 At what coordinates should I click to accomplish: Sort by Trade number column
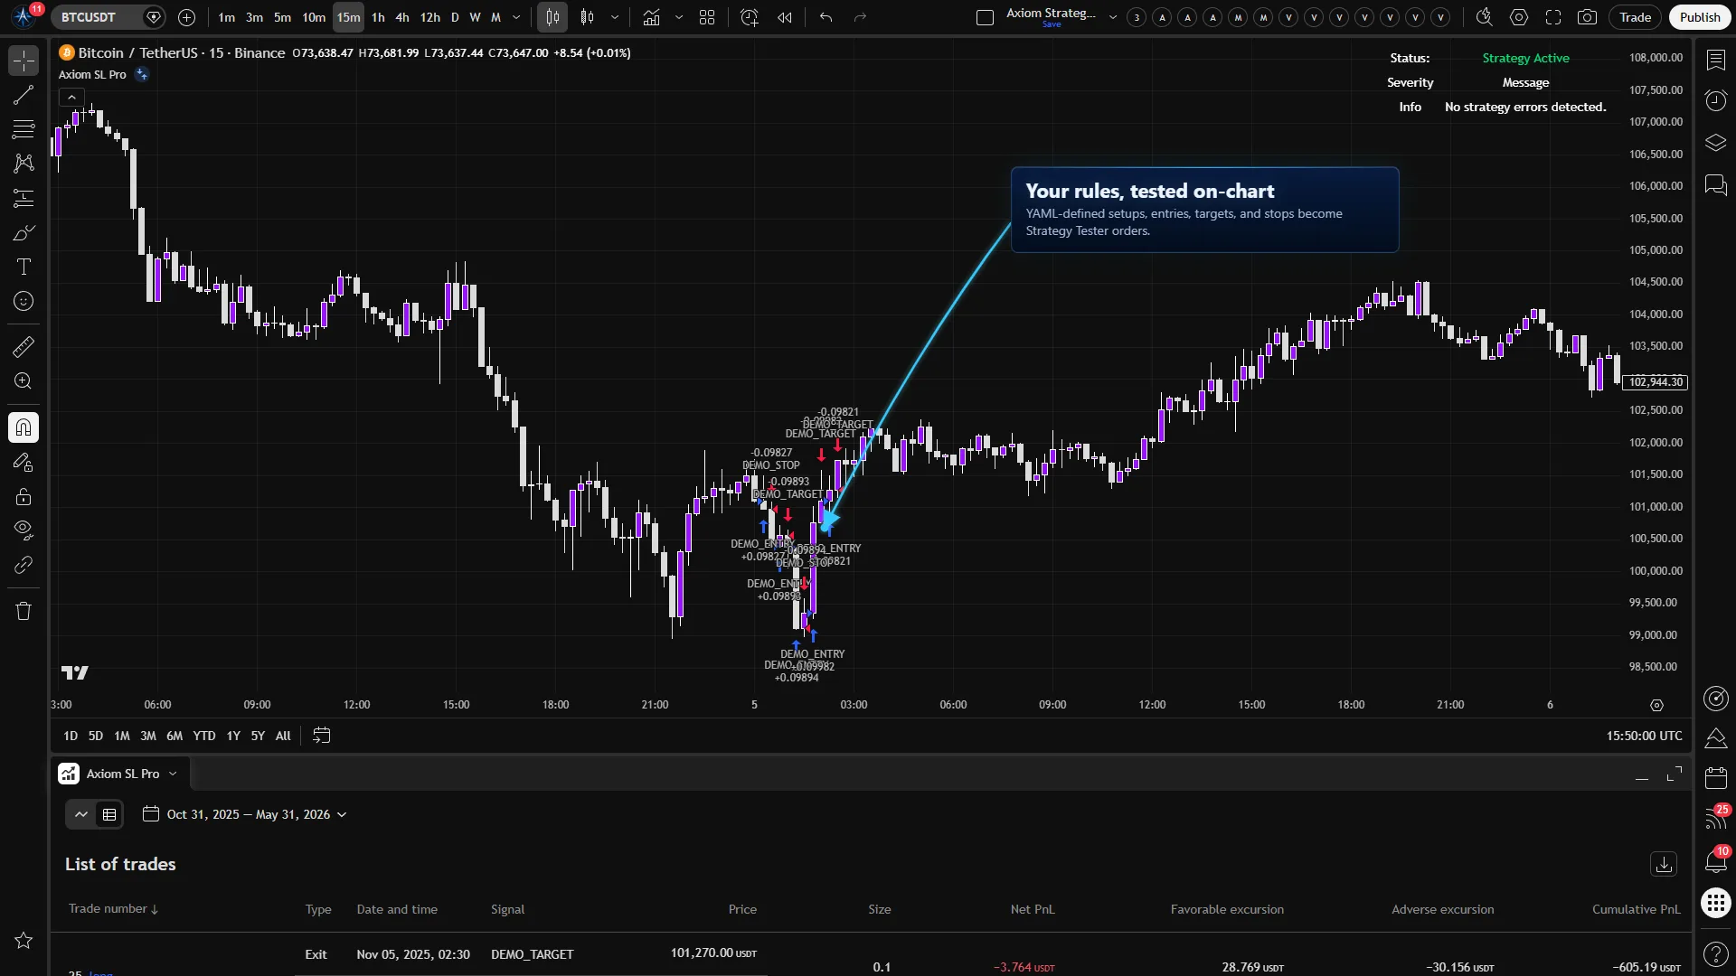(113, 909)
